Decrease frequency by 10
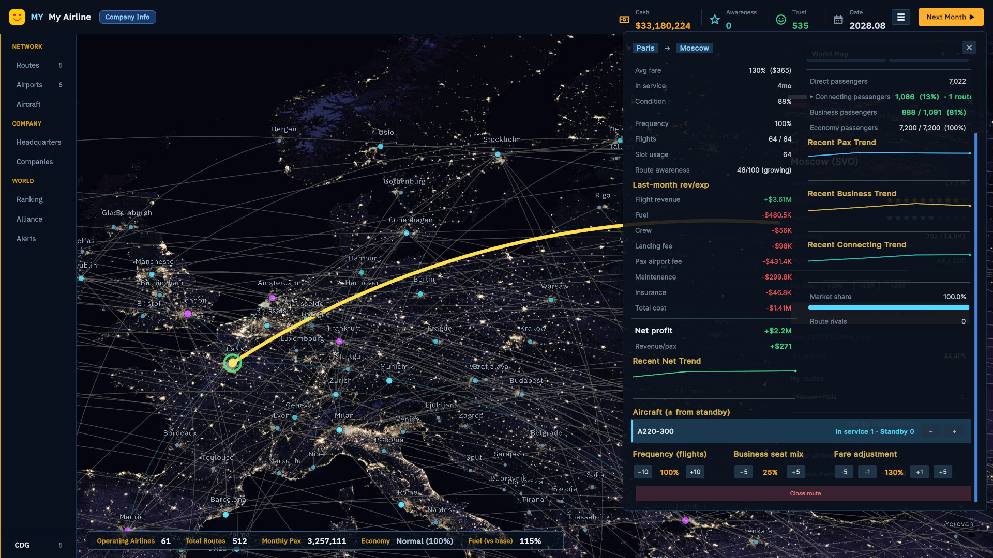 pyautogui.click(x=643, y=472)
